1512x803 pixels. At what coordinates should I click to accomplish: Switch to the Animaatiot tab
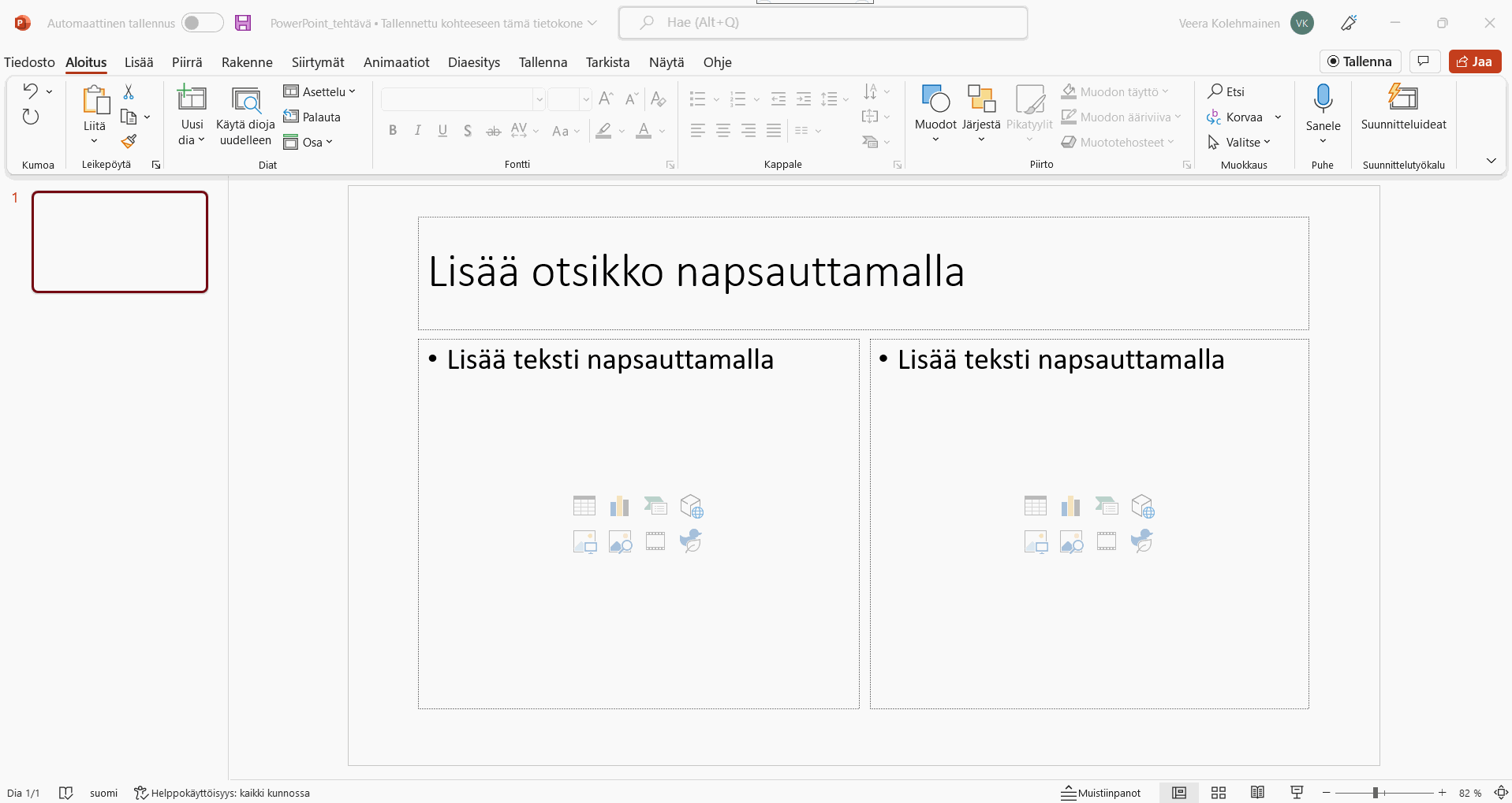397,62
